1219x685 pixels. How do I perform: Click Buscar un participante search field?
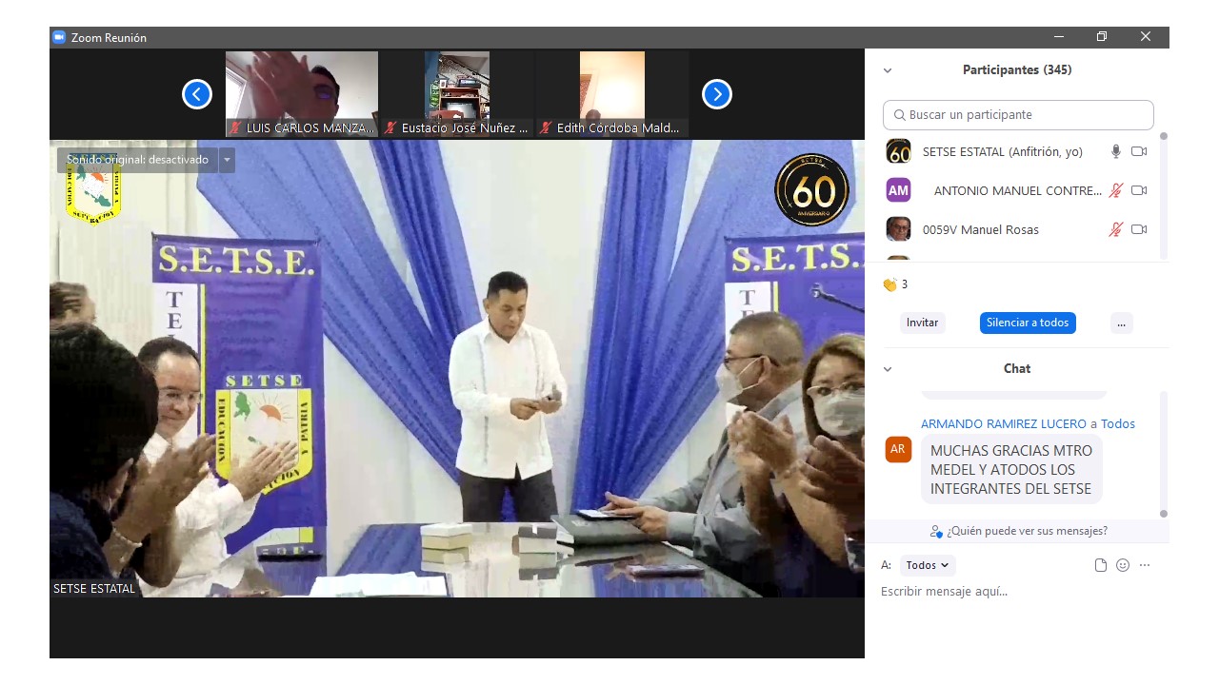[1018, 115]
